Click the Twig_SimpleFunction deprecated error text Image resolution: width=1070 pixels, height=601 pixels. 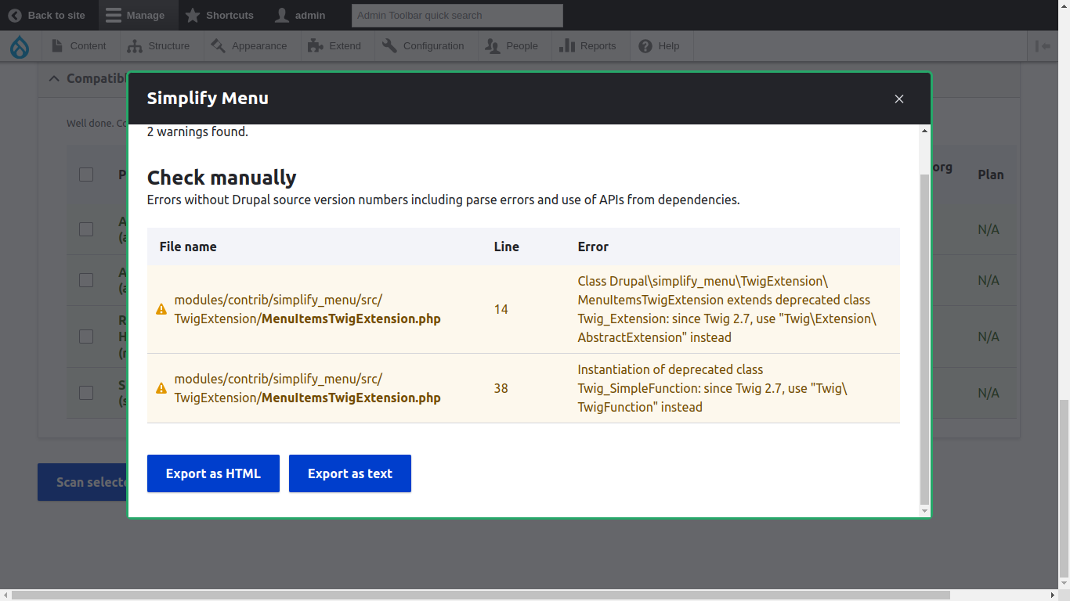712,388
